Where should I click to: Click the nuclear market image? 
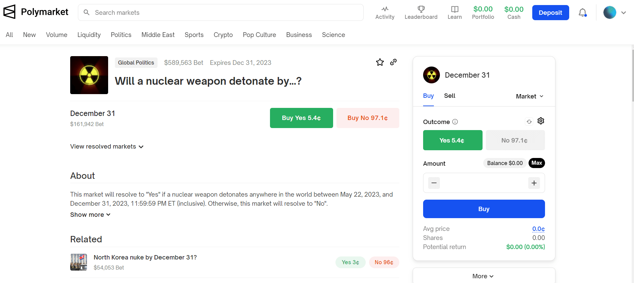point(89,75)
